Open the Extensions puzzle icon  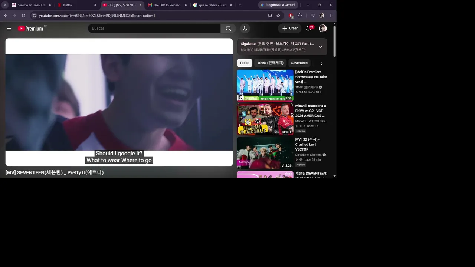(300, 16)
